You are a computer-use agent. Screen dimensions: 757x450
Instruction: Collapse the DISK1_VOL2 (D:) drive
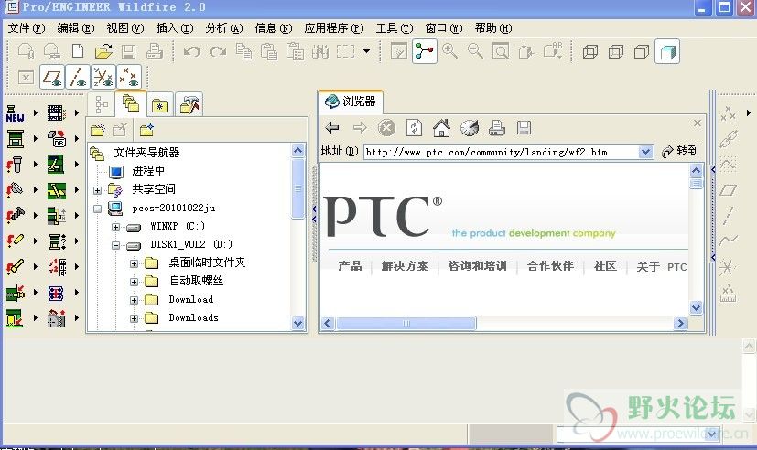[x=116, y=245]
